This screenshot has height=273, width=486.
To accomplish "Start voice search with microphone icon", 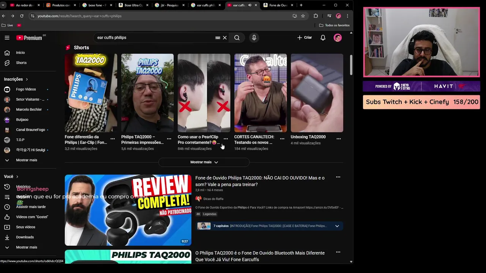I will coord(254,38).
